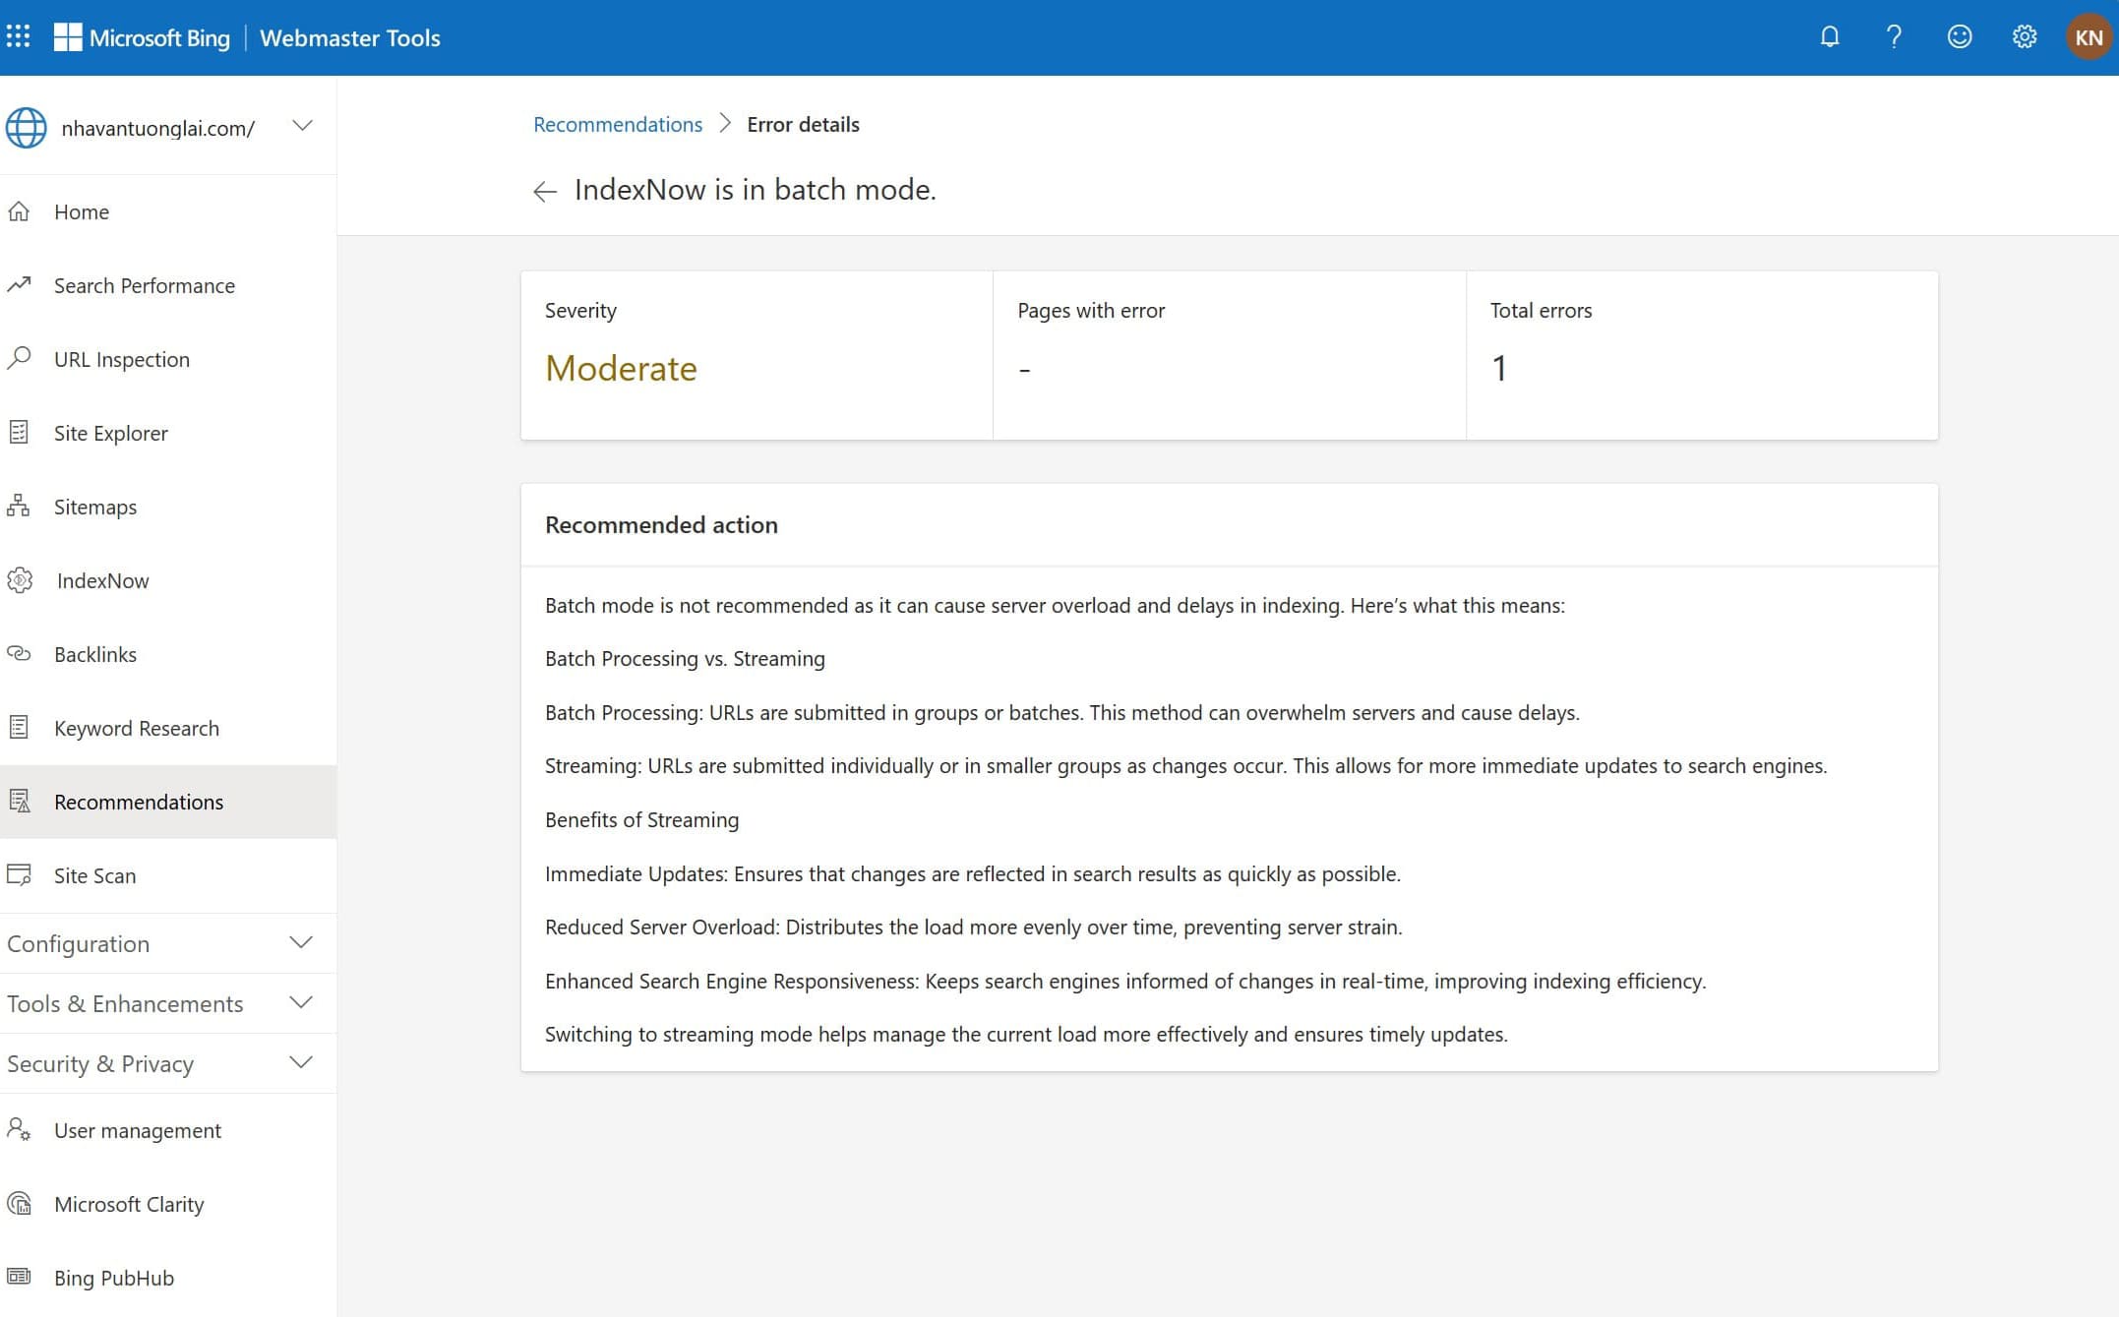The height and width of the screenshot is (1317, 2119).
Task: Open the site selector dropdown chevron
Action: click(x=303, y=126)
